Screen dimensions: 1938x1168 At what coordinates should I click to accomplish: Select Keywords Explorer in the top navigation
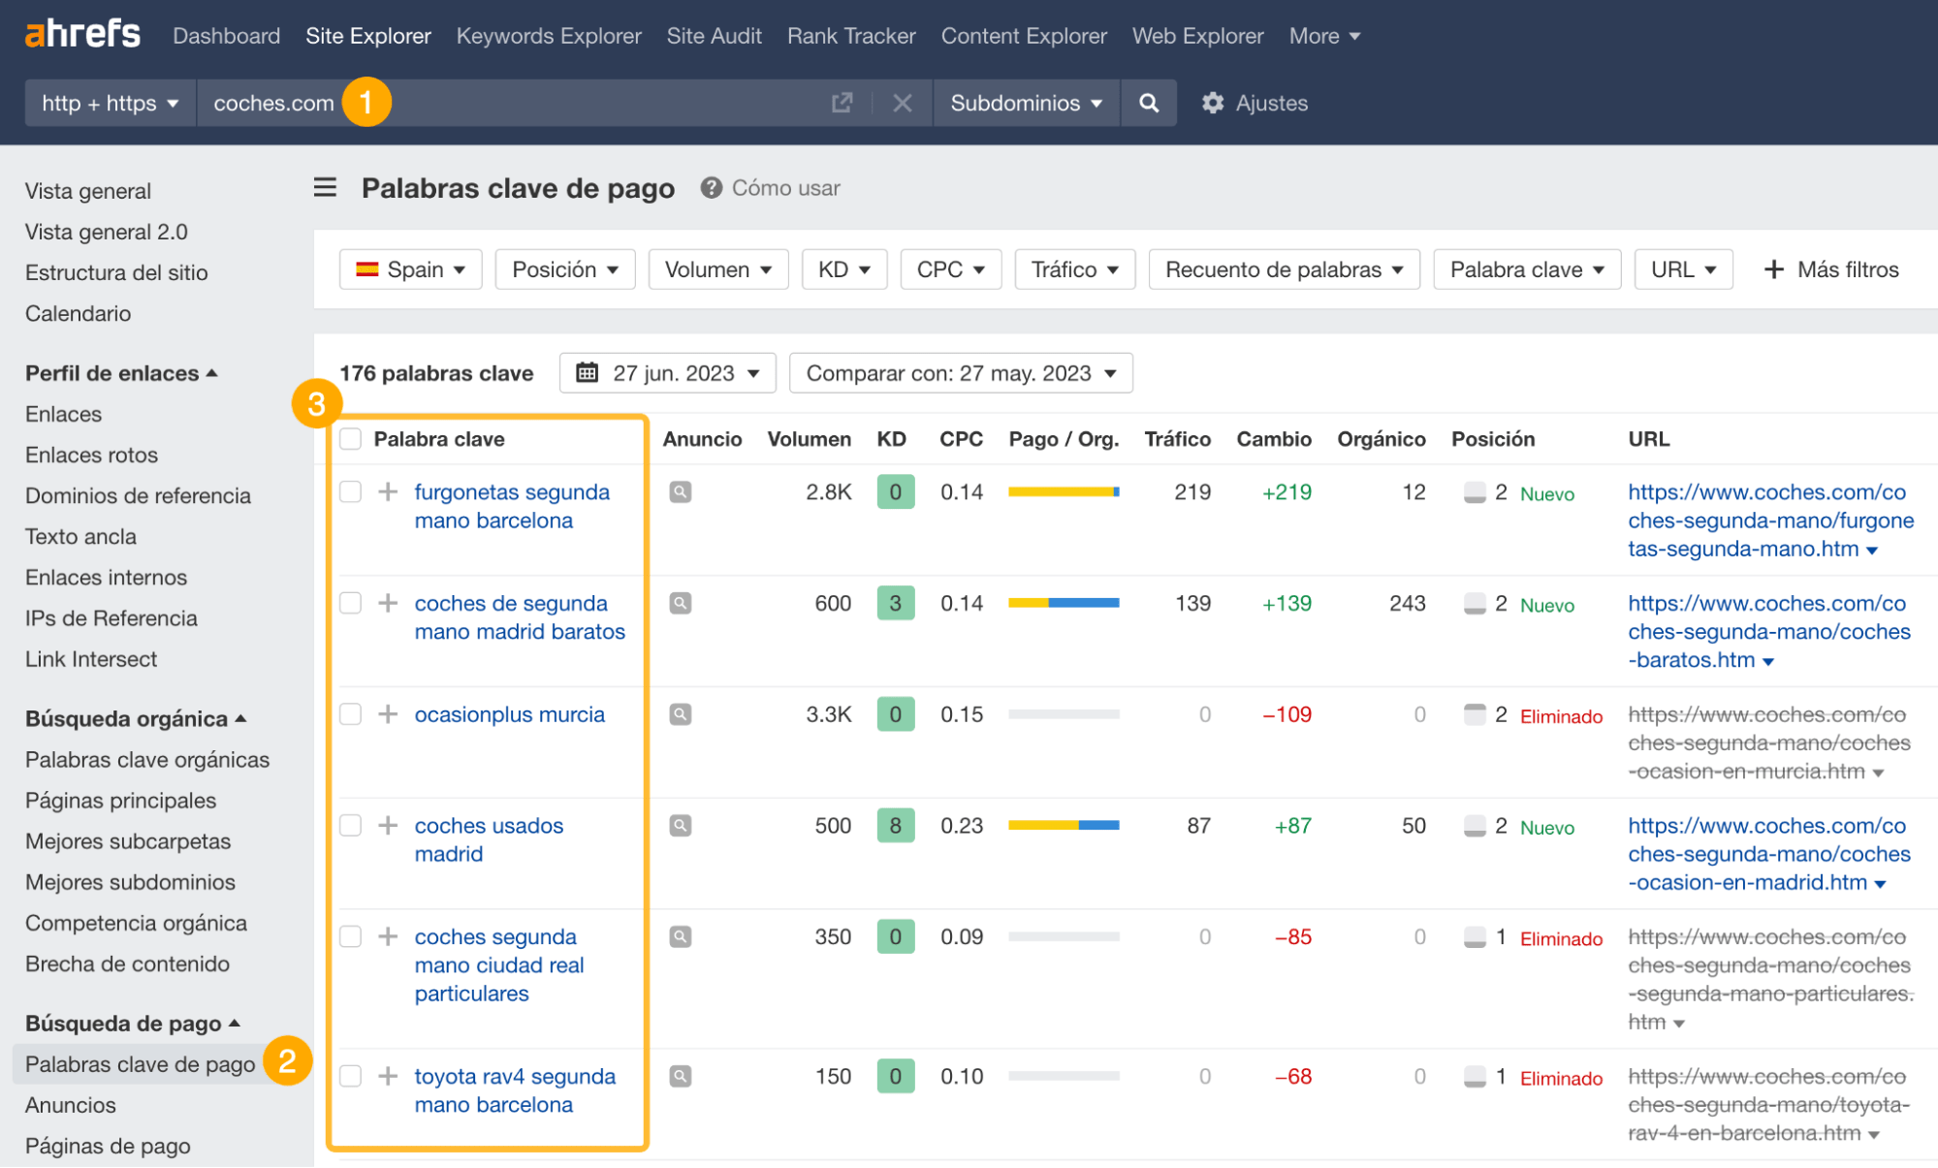click(x=548, y=36)
